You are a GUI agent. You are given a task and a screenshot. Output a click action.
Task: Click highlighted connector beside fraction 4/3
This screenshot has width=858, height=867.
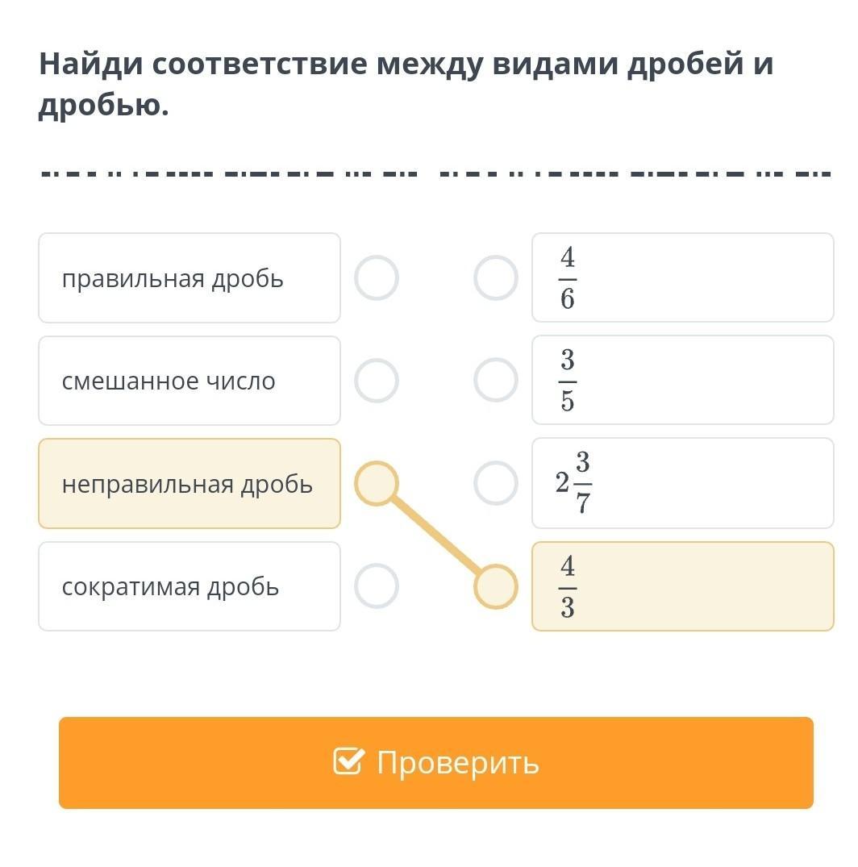coord(495,586)
